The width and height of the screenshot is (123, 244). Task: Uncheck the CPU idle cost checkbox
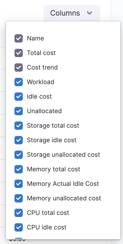19,227
